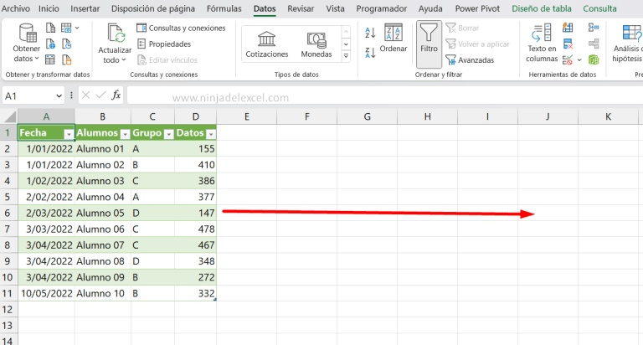Select cell with value 478

coord(195,229)
